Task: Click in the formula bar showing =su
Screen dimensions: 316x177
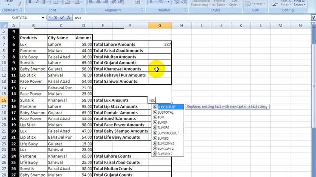Action: (x=192, y=18)
